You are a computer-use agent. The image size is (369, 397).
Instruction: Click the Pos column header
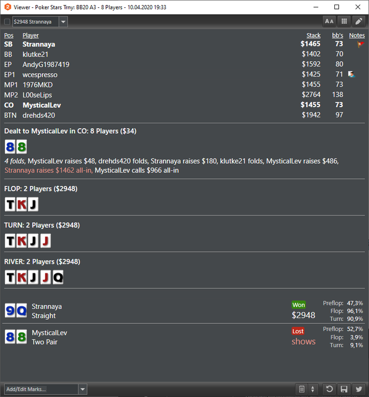click(x=9, y=35)
